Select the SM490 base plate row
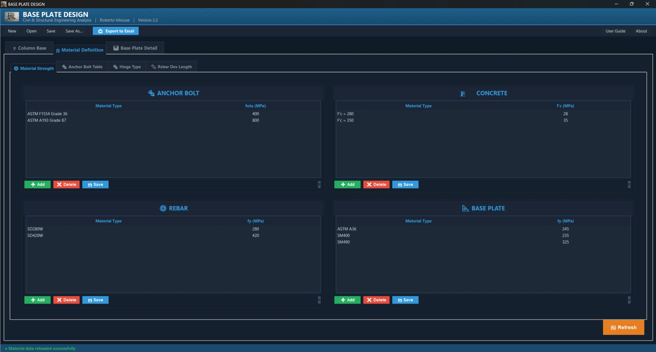 pos(483,242)
